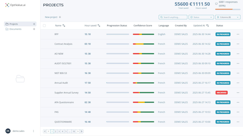This screenshot has height=136, width=243.
Task: Open demo.sales user options menu
Action: coord(33,131)
